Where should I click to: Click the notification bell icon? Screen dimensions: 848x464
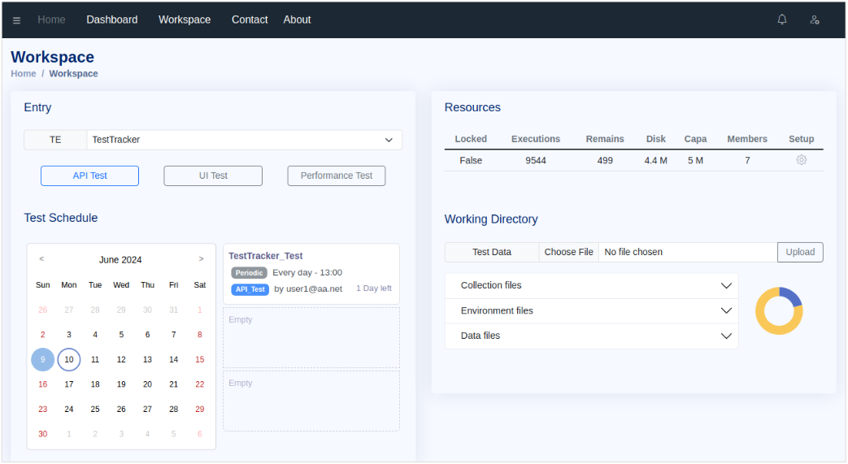[782, 20]
